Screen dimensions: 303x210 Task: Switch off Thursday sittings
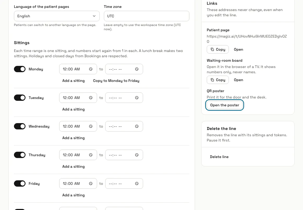(20, 155)
